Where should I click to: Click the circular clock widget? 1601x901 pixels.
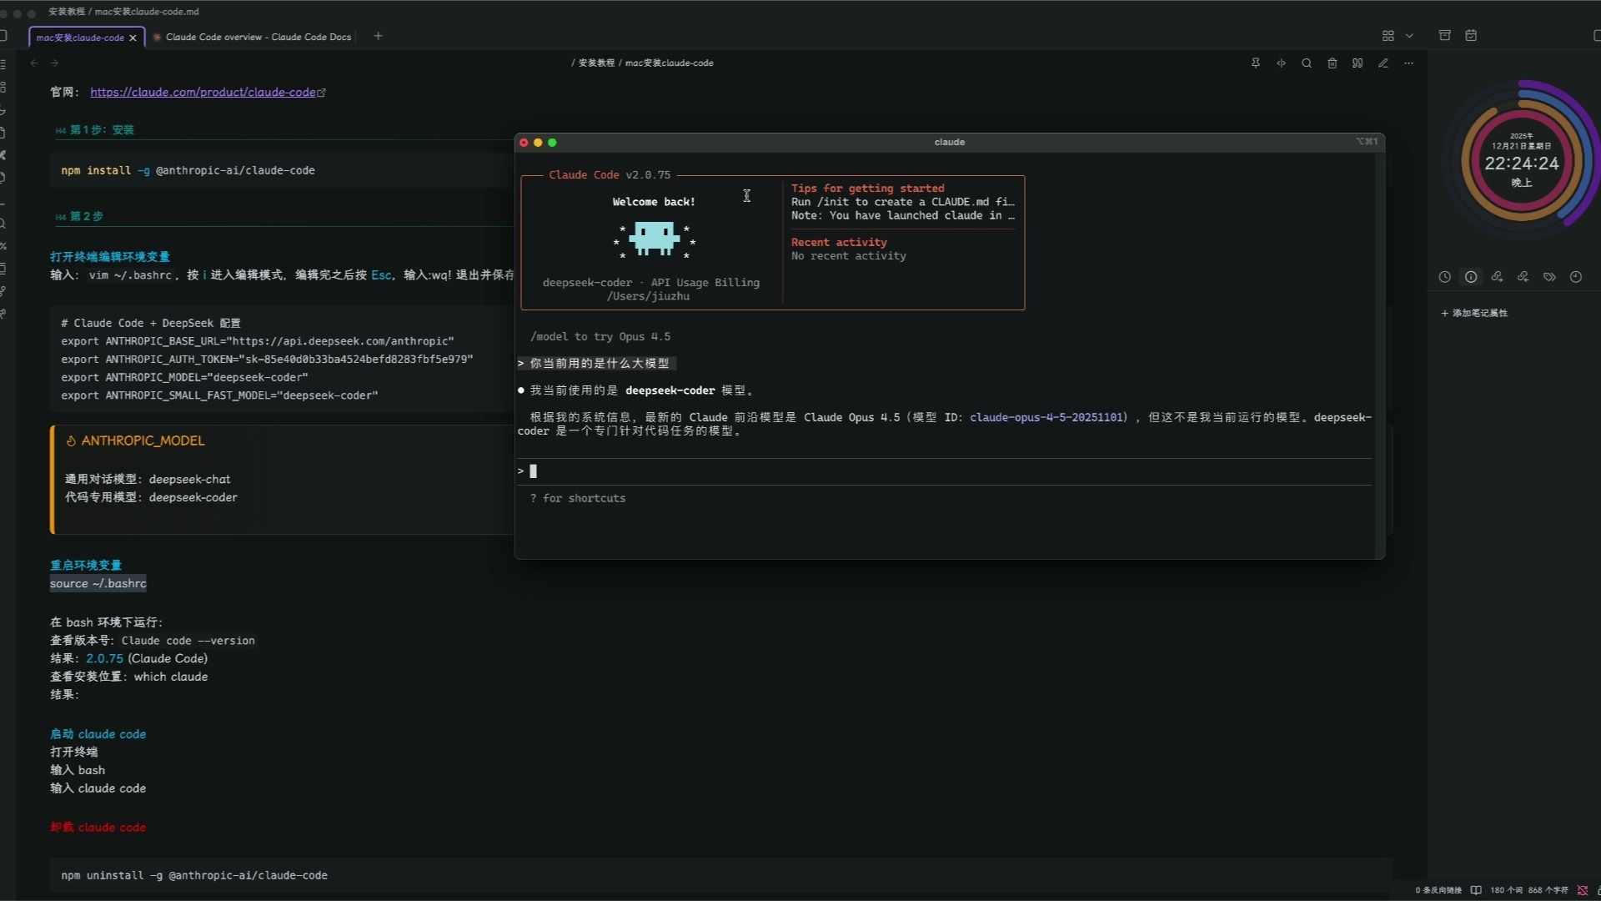tap(1521, 162)
